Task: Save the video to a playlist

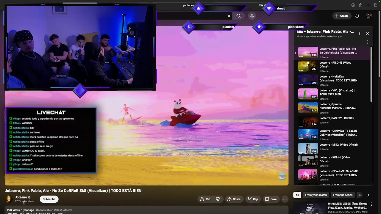Action: (x=271, y=199)
